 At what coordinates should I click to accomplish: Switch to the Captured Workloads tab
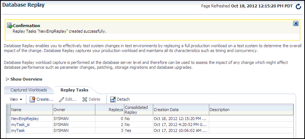click(29, 90)
